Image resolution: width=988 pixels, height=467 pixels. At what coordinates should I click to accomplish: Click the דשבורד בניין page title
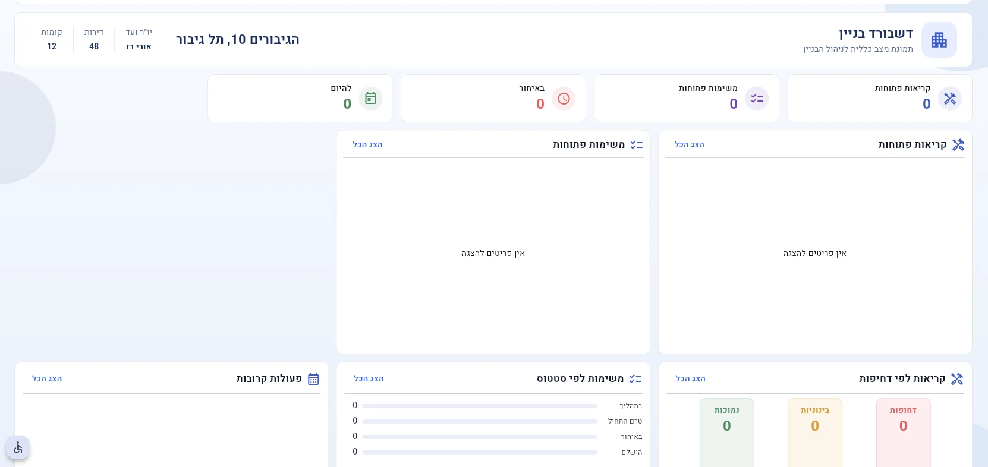pyautogui.click(x=876, y=34)
